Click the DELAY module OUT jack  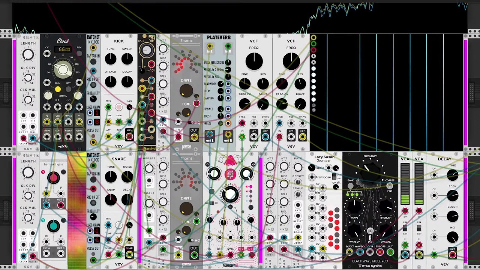click(x=453, y=255)
